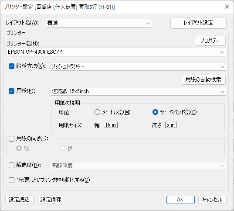Click the 単位 label text
Viewport: 234px width, 211px height.
coord(64,112)
